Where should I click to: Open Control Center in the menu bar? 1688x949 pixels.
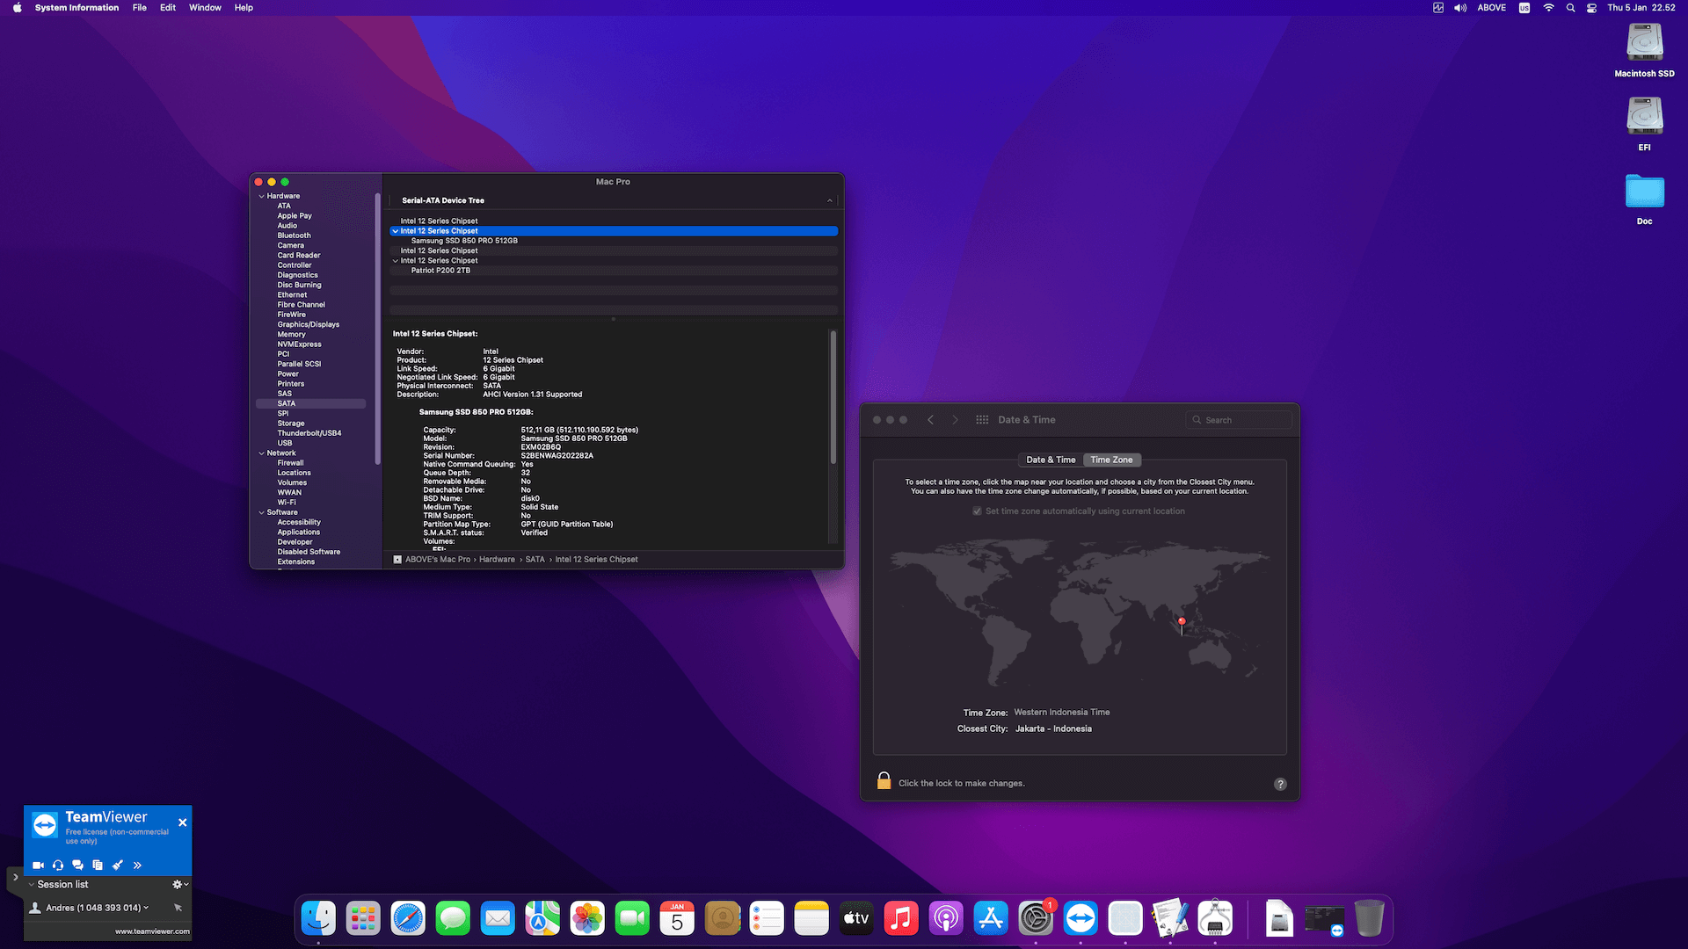click(1591, 8)
